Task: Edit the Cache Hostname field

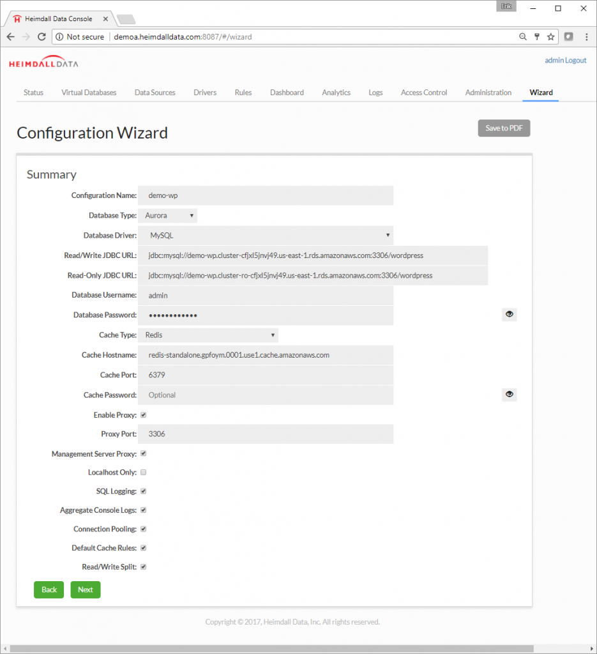Action: [266, 355]
